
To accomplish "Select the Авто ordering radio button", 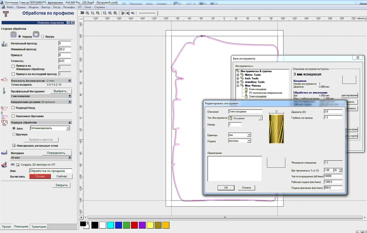I will click(x=14, y=128).
